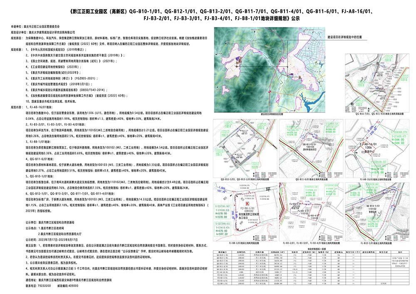Image resolution: width=416 pixels, height=294 pixels.
Task: Click the first title line starting '《黔江正阳工业园区（高新区）'
Action: coord(221,11)
